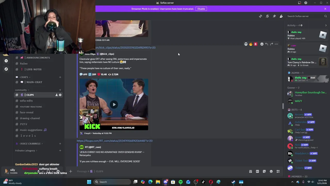The image size is (330, 186).
Task: Click the RT (@RT_com) author name
Action: click(x=93, y=147)
